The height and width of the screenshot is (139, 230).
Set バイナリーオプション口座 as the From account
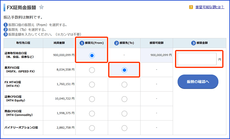pyautogui.click(x=92, y=128)
